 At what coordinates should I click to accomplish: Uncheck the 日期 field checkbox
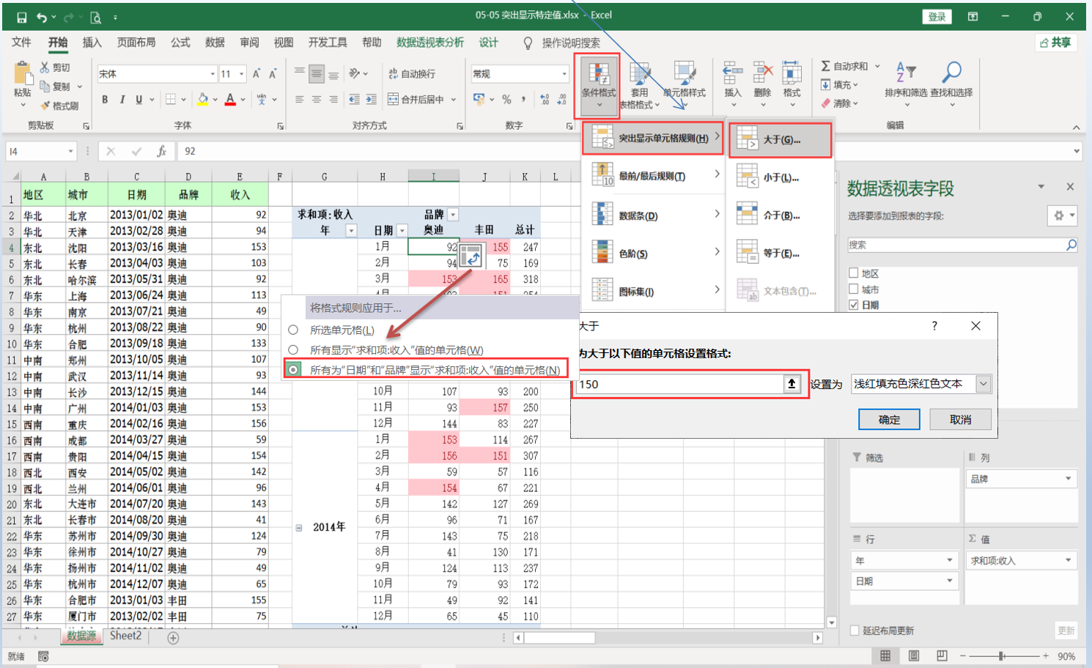[x=854, y=305]
